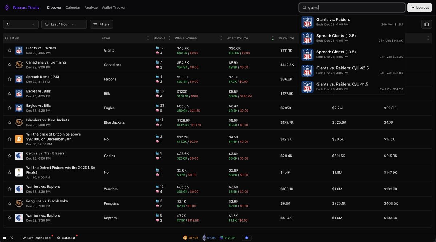Switch to the Analyze tab

[x=91, y=8]
